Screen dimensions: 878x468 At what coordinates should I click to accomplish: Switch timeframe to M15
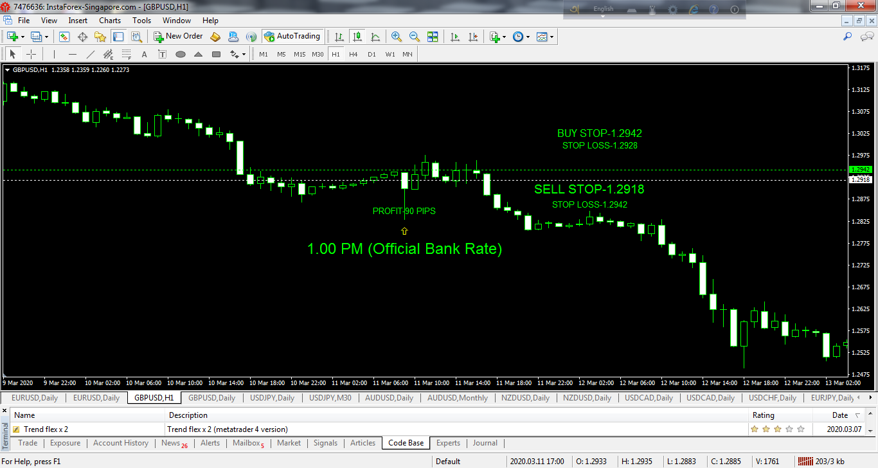300,54
